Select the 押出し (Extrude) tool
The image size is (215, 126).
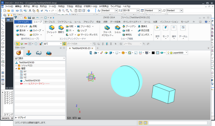pos(21,35)
